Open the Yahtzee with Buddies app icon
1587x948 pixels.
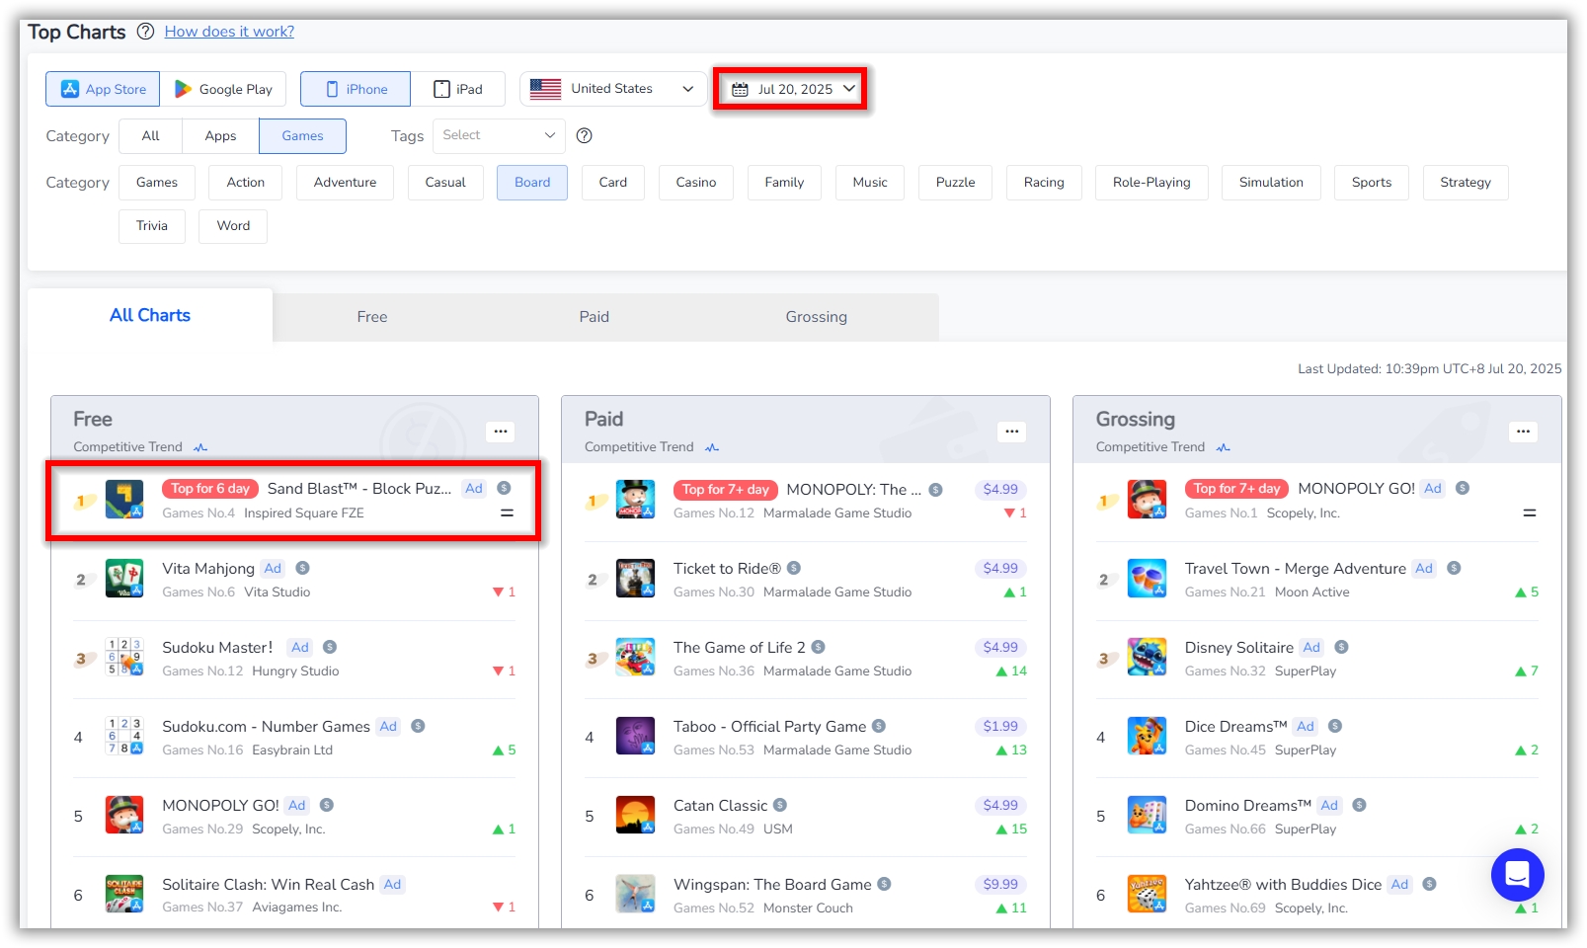tap(1148, 895)
